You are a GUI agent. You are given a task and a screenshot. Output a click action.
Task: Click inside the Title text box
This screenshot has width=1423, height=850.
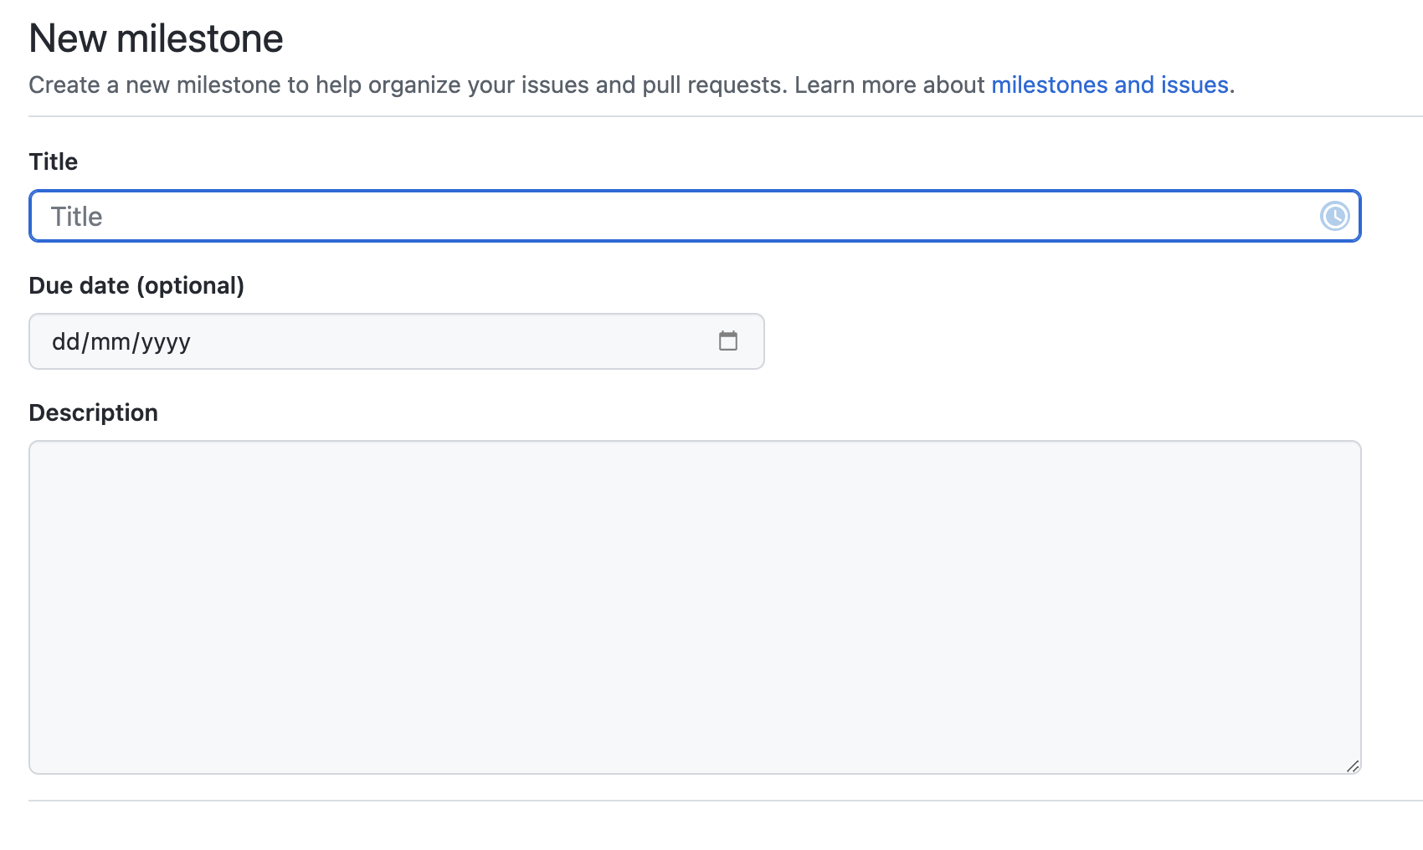coord(586,216)
